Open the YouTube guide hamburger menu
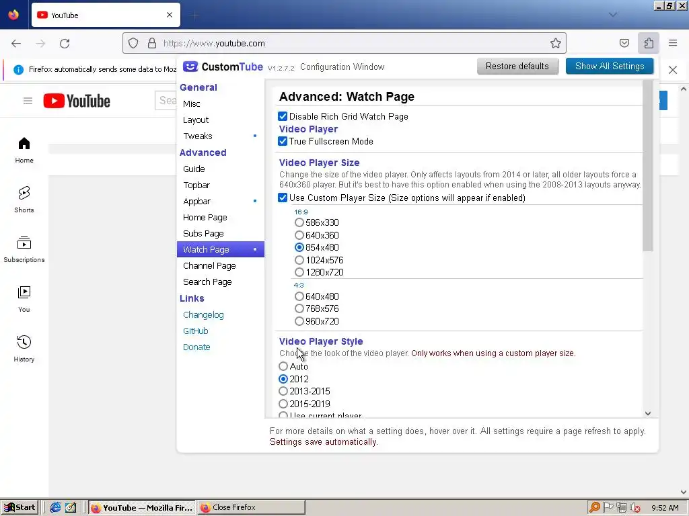This screenshot has height=516, width=689. (x=28, y=101)
